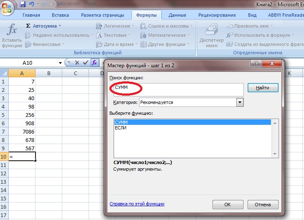Viewport: 304px width, 220px height.
Task: Select row header 10
Action: pyautogui.click(x=4, y=157)
